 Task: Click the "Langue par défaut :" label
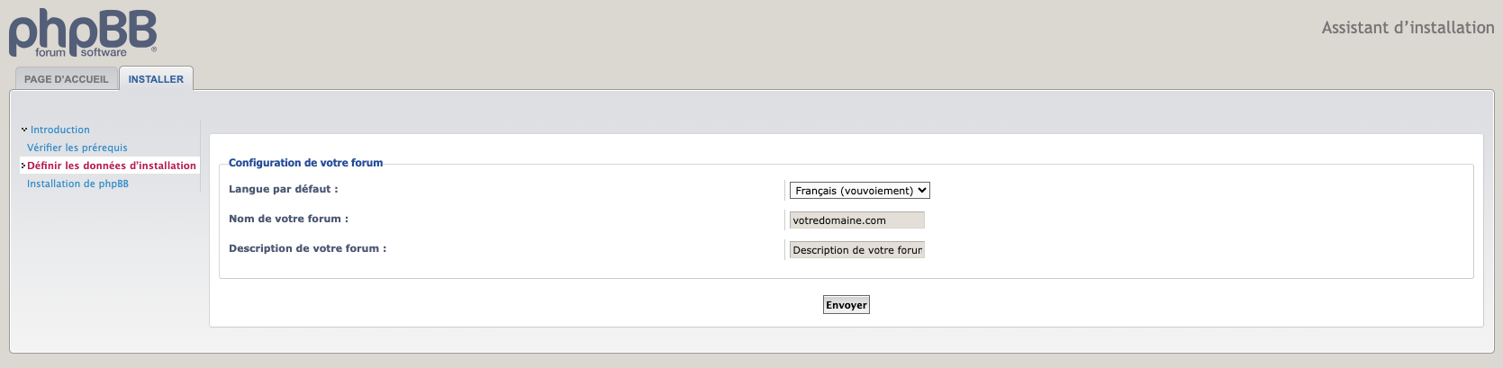pyautogui.click(x=283, y=189)
